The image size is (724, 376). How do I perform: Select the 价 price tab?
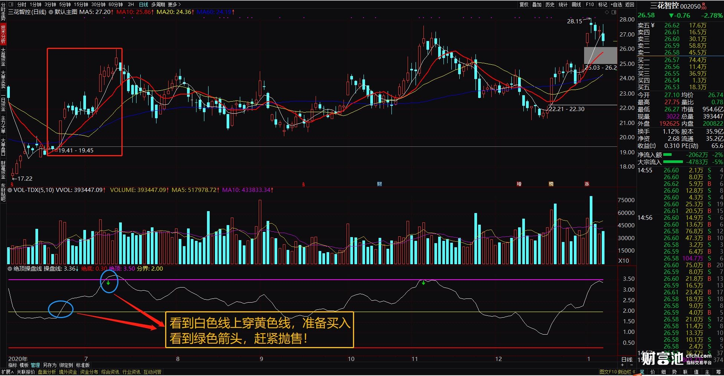coord(653,372)
